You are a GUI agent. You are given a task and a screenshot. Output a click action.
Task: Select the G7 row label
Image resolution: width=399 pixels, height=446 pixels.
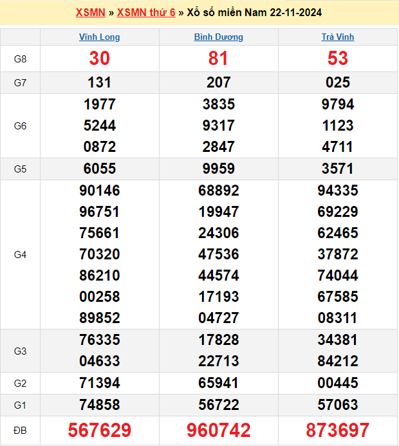tap(20, 82)
